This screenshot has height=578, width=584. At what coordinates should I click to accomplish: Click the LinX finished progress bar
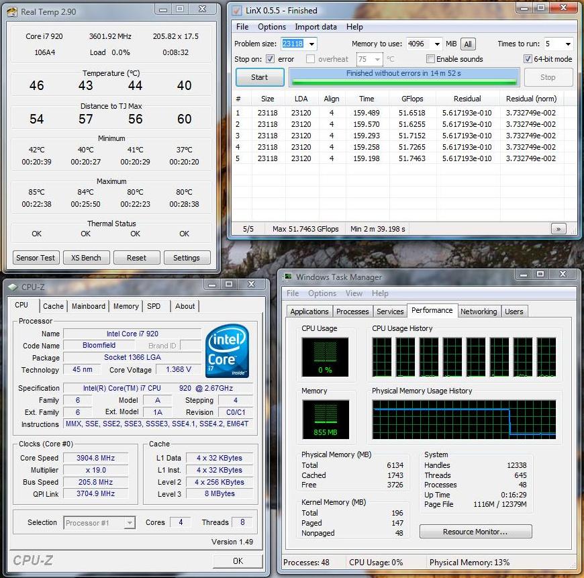click(x=404, y=77)
